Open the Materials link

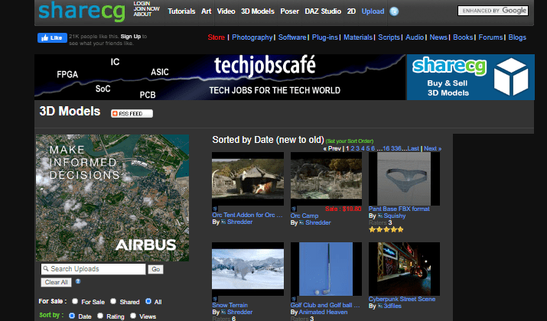pos(358,37)
